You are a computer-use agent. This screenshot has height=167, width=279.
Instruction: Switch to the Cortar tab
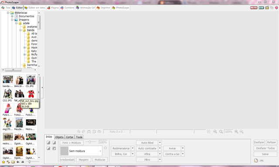(x=70, y=137)
